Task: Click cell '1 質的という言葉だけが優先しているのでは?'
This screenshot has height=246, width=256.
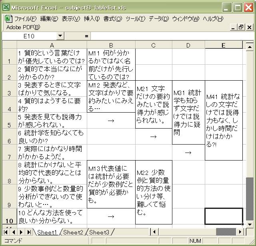Action: pos(52,57)
